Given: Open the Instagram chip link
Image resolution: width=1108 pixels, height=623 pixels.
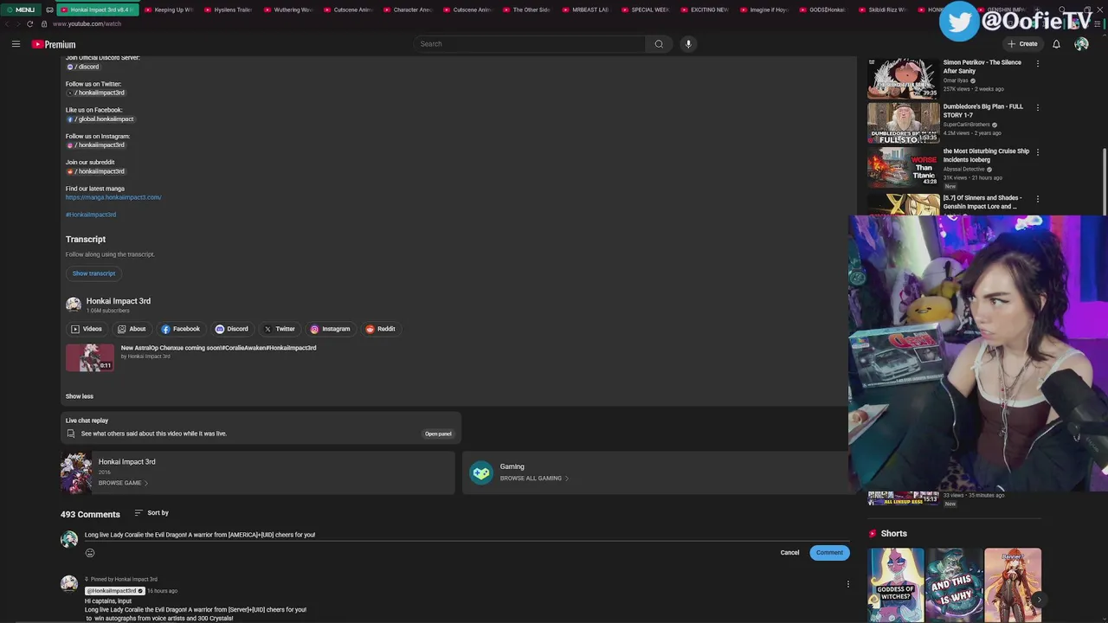Looking at the screenshot, I should 331,329.
